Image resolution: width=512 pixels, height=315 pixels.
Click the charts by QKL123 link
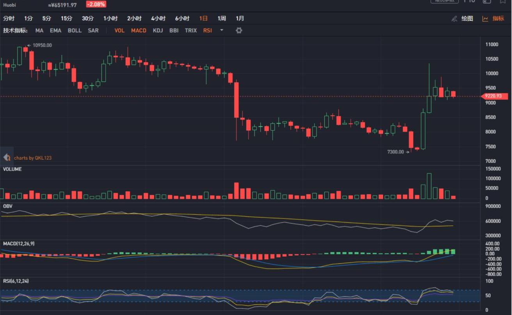[x=33, y=158]
